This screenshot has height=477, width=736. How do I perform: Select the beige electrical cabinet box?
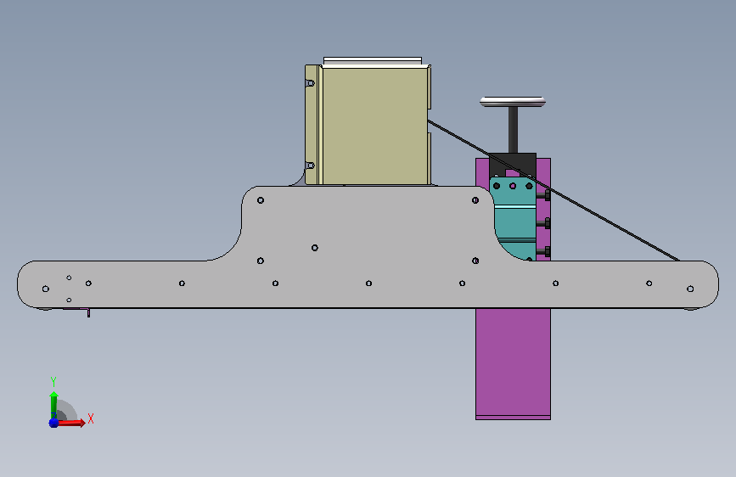(374, 125)
